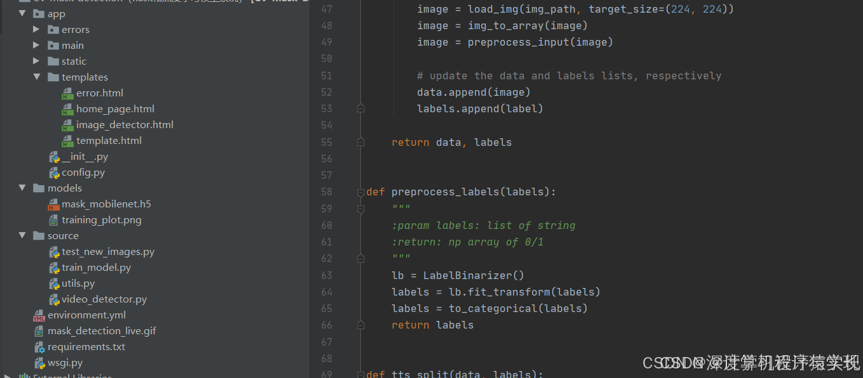Fold the tts_split function at line 69

coord(361,374)
